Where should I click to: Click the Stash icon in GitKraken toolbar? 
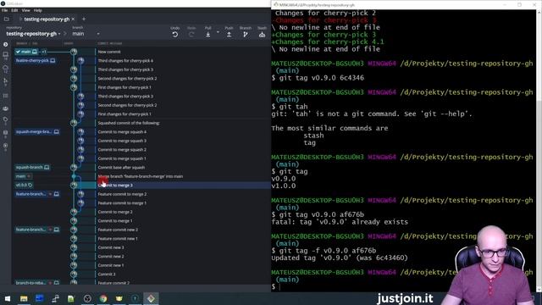click(262, 34)
